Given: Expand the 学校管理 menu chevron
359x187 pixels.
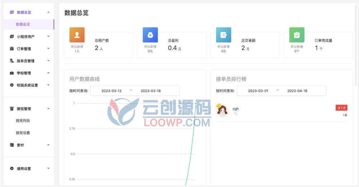Looking at the screenshot, I should point(48,73).
